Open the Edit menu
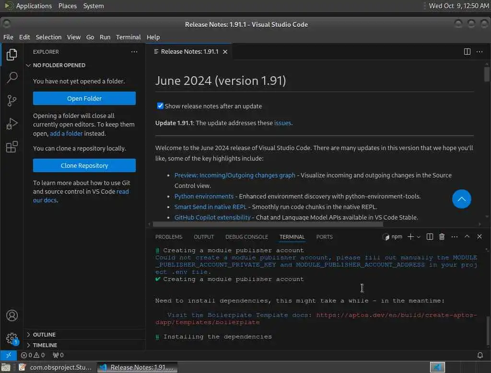 (x=24, y=37)
